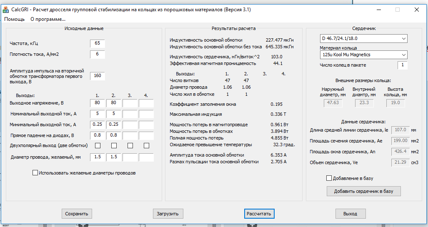Image resolution: width=428 pixels, height=227 pixels.
Task: Minimize the CalcGRI window
Action: pos(378,10)
